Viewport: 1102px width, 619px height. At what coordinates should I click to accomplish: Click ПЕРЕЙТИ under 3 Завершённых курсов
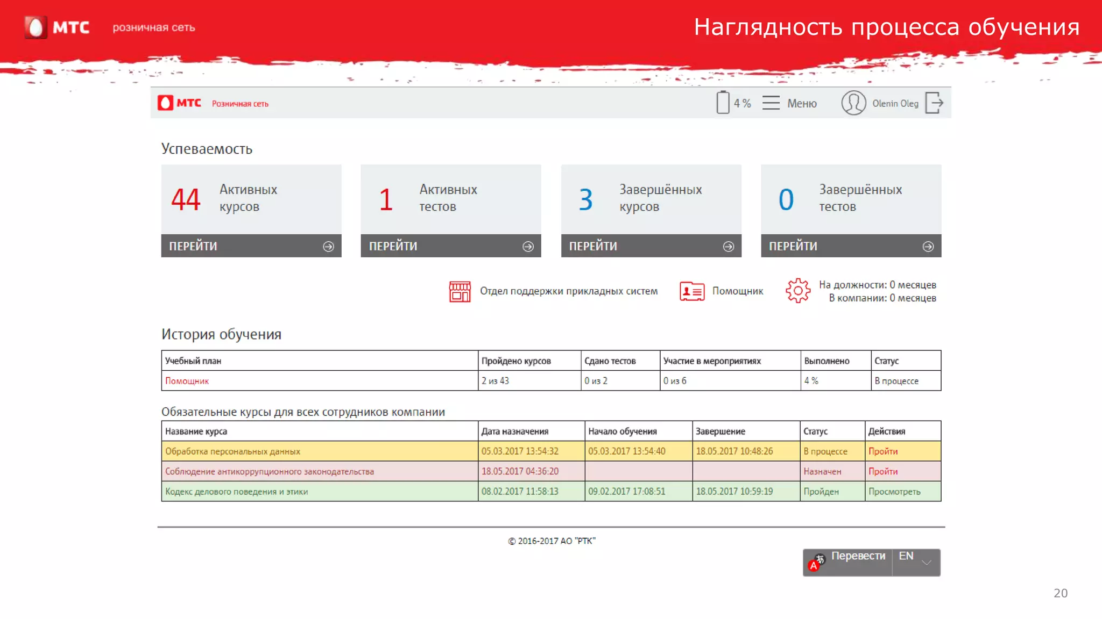click(x=651, y=246)
